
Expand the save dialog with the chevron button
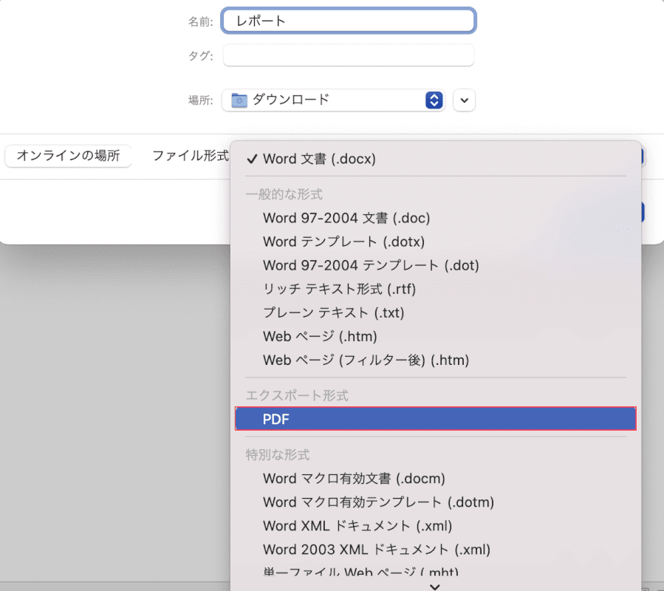click(464, 100)
